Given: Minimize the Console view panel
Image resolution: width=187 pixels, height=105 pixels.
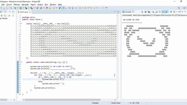Looking at the screenshot, I should coord(185,12).
